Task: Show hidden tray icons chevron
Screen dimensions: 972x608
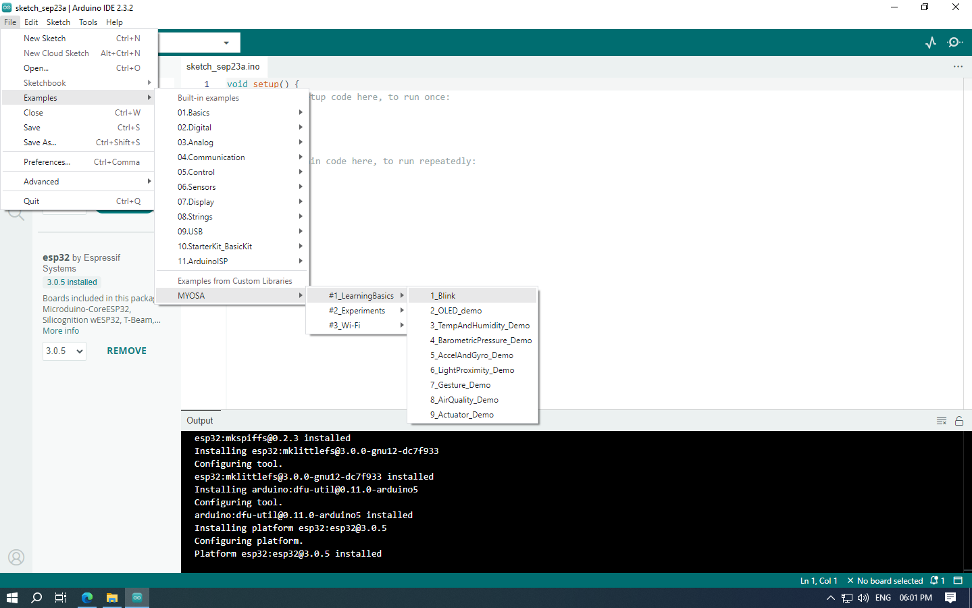Action: [831, 598]
